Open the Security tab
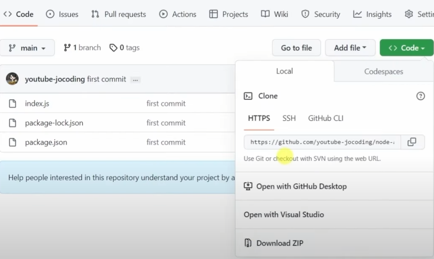This screenshot has height=259, width=434. tap(321, 14)
